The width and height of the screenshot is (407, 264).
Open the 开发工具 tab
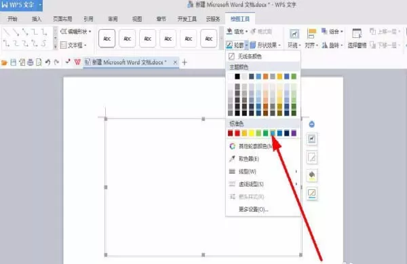[187, 19]
